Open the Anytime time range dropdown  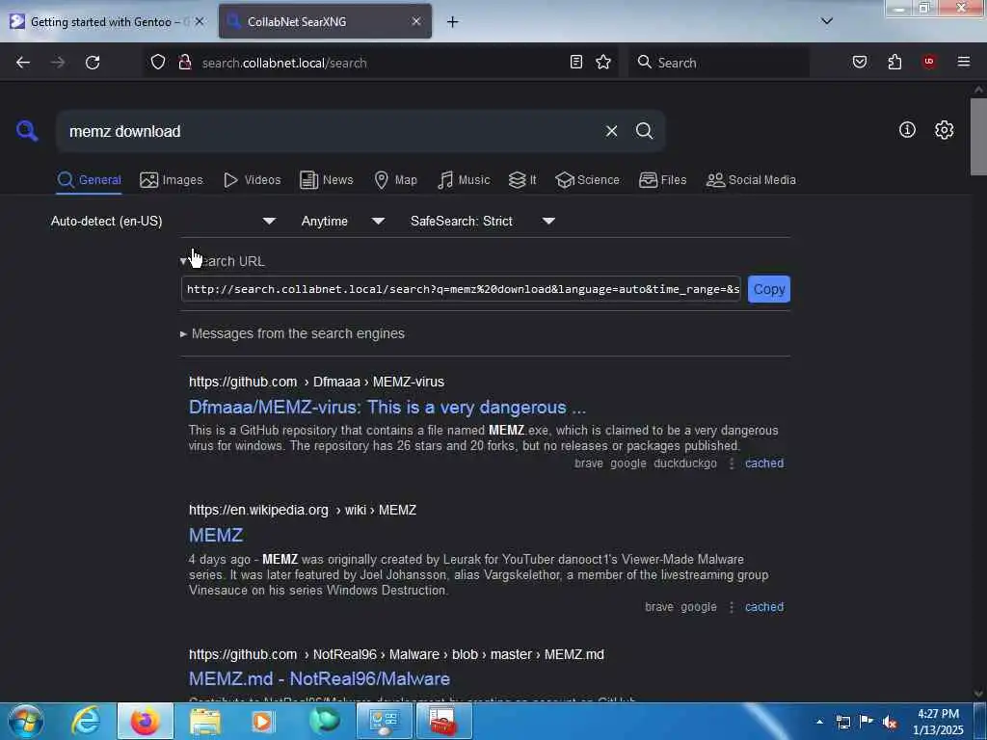pyautogui.click(x=342, y=221)
